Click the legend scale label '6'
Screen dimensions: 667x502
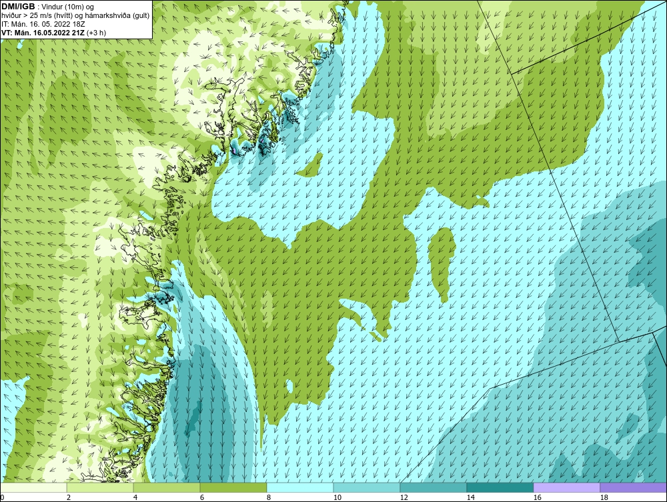202,497
